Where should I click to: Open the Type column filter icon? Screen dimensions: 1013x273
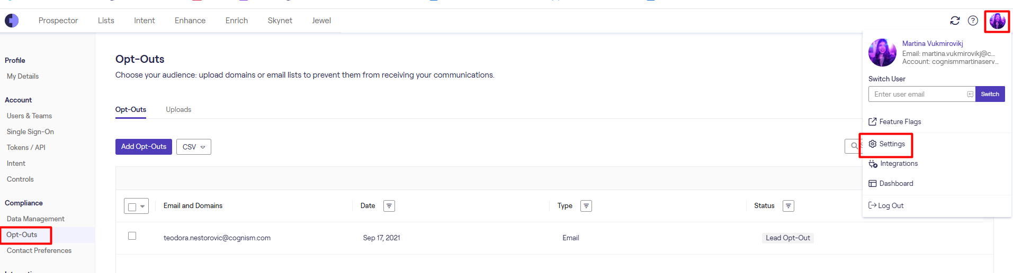(x=586, y=206)
